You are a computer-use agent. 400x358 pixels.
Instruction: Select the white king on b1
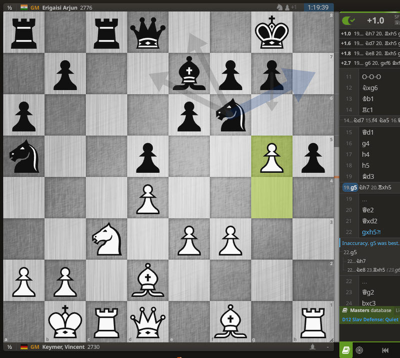[65, 322]
